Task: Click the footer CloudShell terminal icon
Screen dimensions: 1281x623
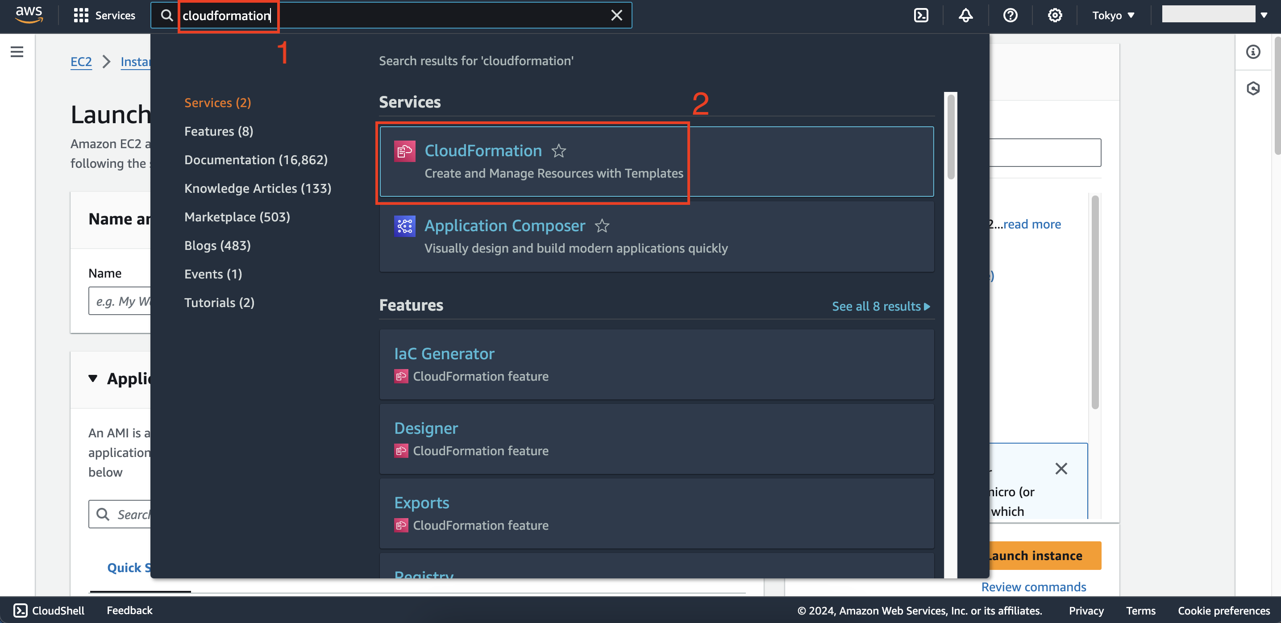Action: pos(21,611)
